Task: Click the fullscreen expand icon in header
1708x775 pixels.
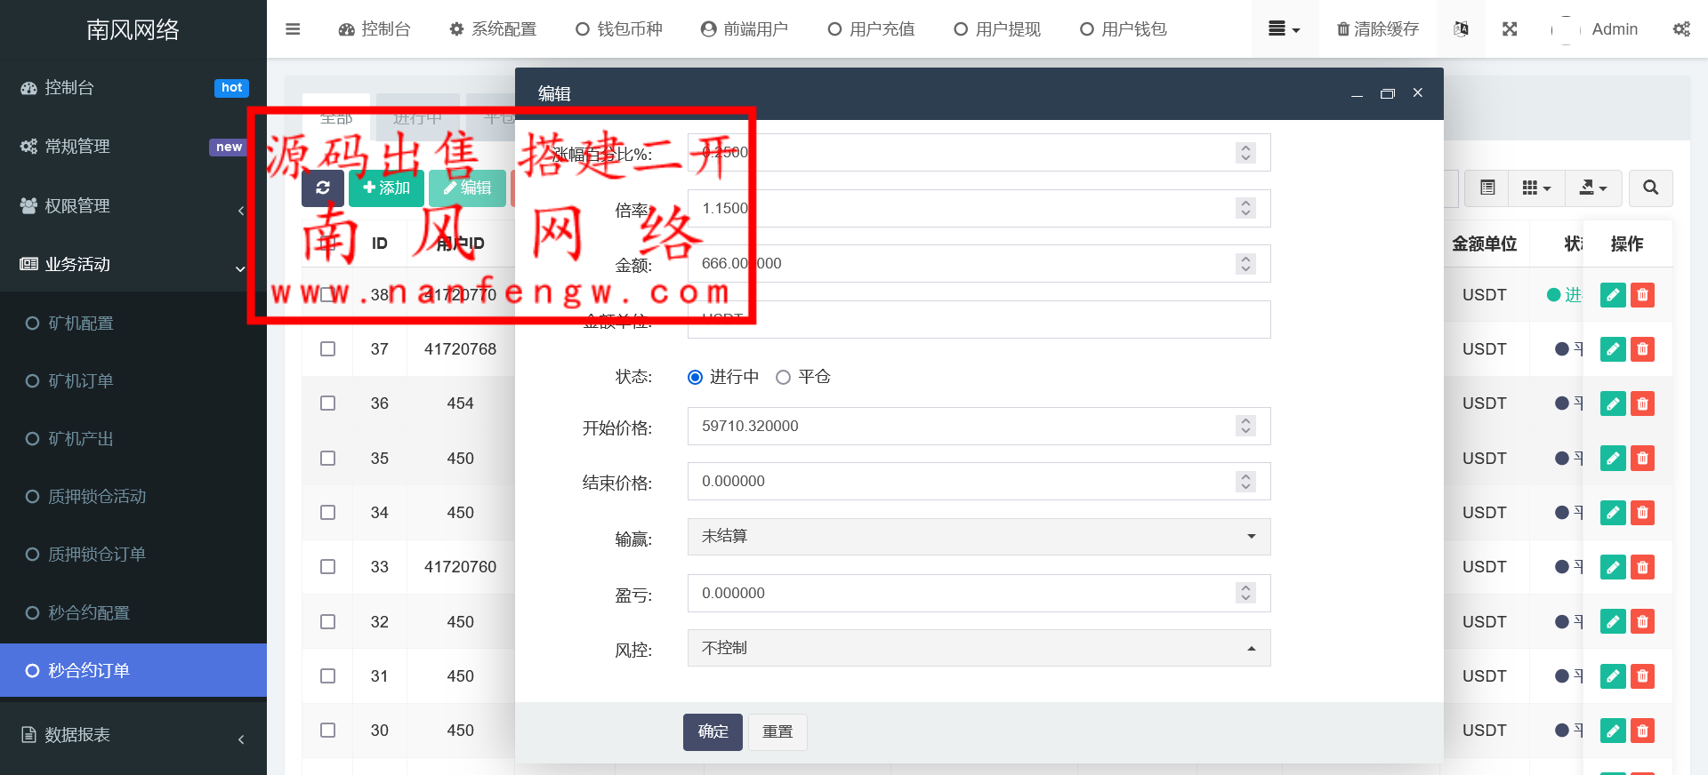Action: click(1510, 29)
